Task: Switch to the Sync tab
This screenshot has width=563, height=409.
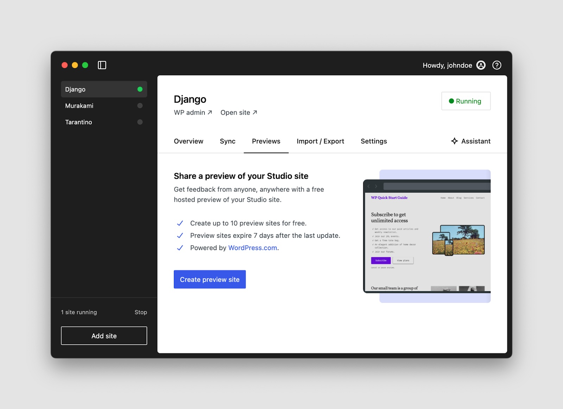Action: point(228,141)
